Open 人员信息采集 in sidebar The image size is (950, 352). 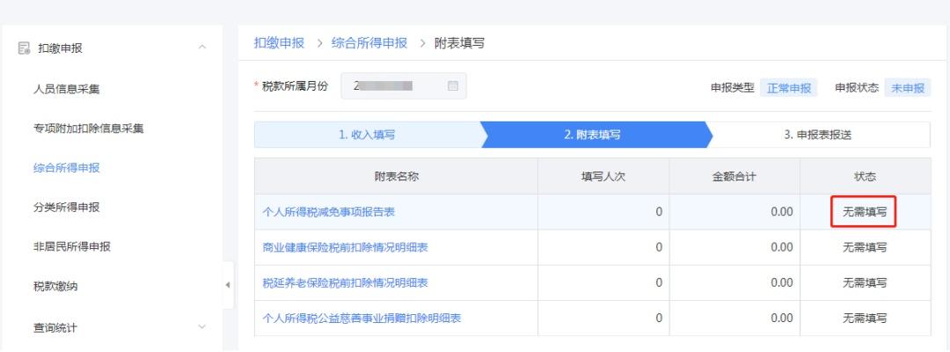[66, 88]
